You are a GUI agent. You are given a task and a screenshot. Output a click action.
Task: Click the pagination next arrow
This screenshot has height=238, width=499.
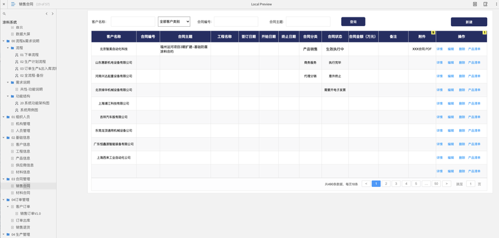click(x=447, y=184)
